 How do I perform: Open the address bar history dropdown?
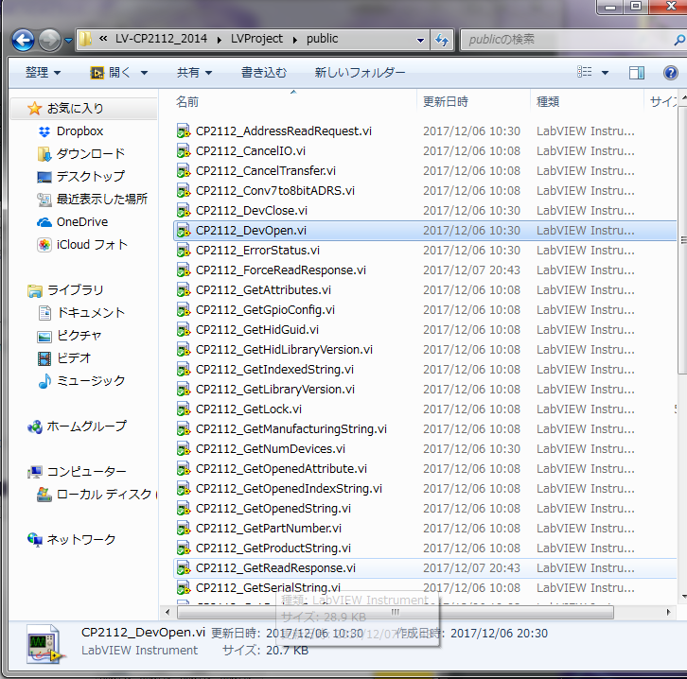[x=420, y=41]
